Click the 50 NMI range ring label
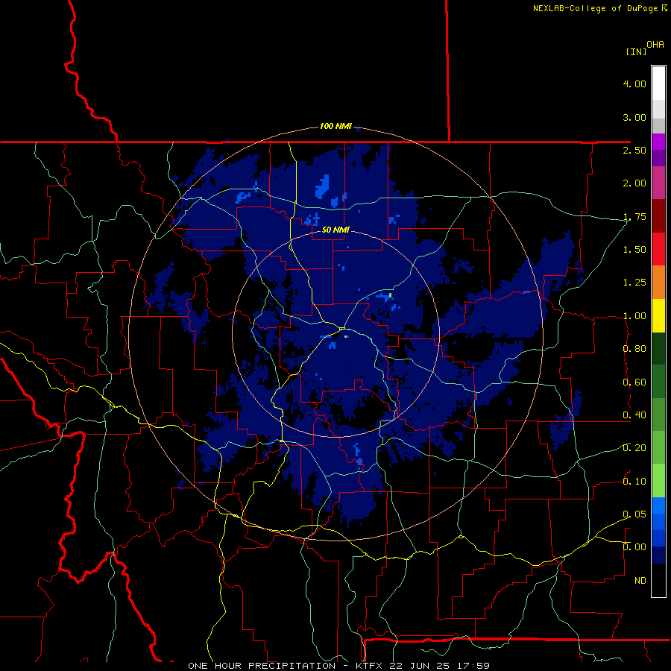This screenshot has height=671, width=671. (x=335, y=230)
